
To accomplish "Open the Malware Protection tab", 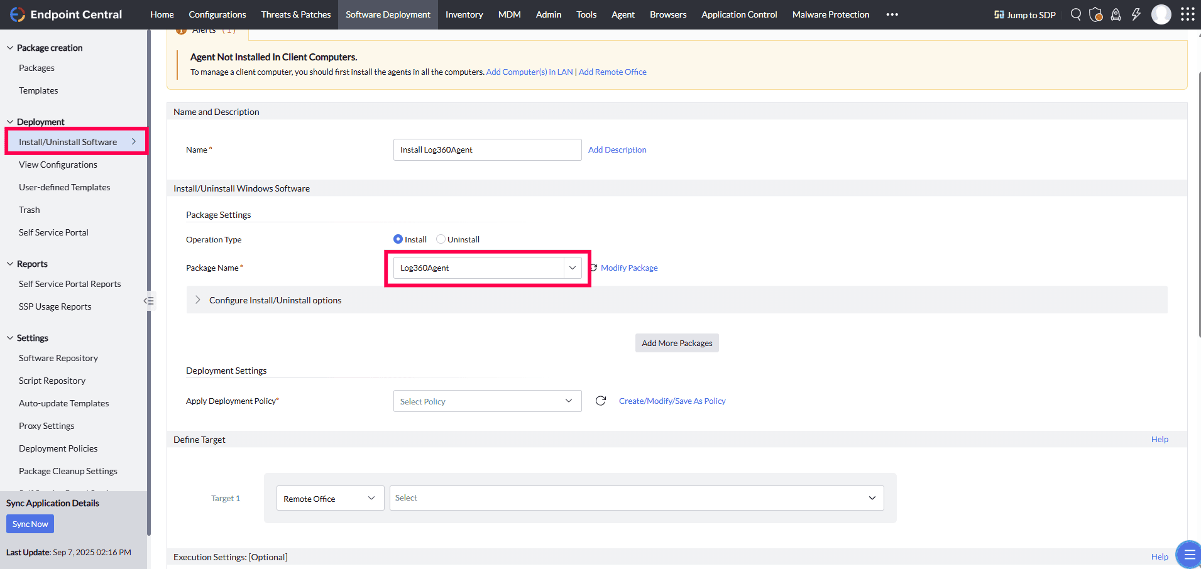I will coord(831,14).
